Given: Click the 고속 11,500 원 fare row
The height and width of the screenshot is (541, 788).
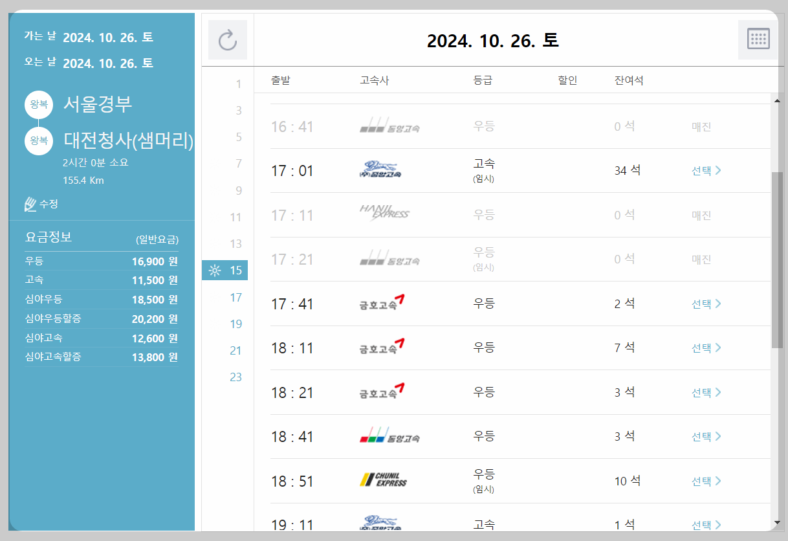Looking at the screenshot, I should tap(102, 280).
